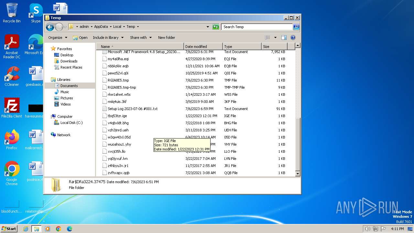The height and width of the screenshot is (233, 414).
Task: Click the FileZilla Client desktop icon
Action: [x=12, y=108]
